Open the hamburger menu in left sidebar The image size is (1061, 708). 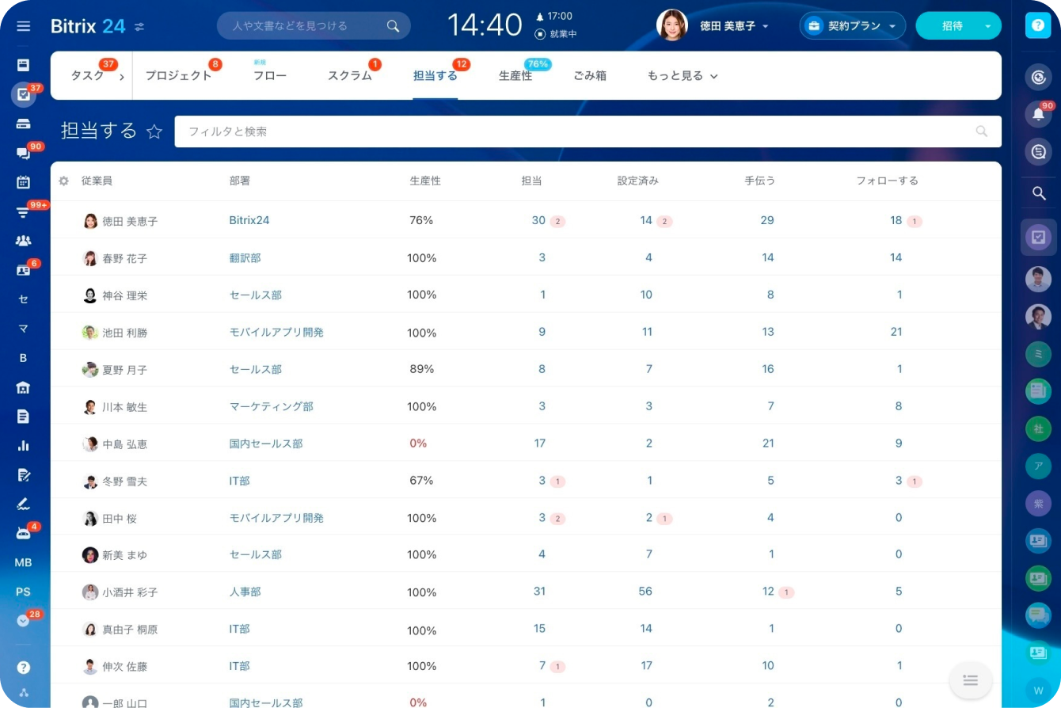click(23, 26)
